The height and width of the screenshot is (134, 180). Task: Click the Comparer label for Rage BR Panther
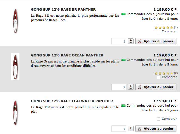[169, 31]
